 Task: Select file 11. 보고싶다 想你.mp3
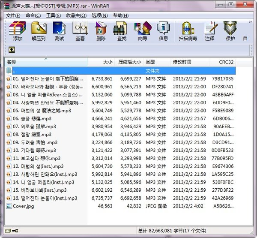[x=120, y=158]
